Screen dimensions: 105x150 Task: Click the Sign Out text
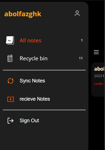[29, 121]
